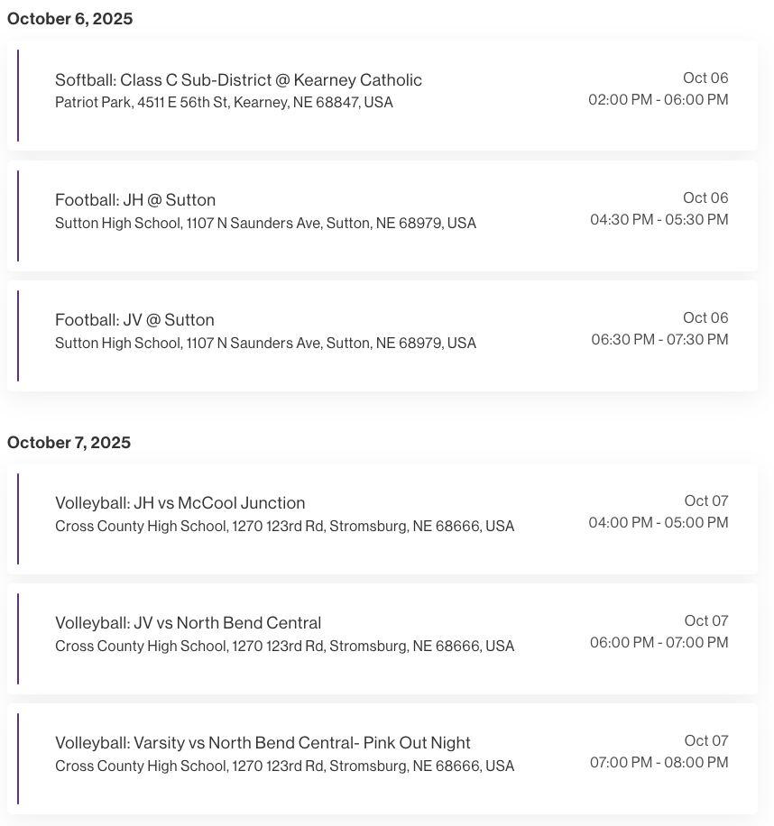This screenshot has width=774, height=826.
Task: Click Cross County address under Volleyball JH
Action: click(x=284, y=527)
